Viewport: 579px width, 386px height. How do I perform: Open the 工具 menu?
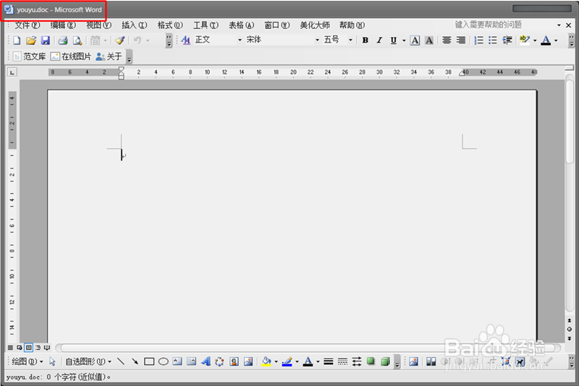tap(206, 25)
